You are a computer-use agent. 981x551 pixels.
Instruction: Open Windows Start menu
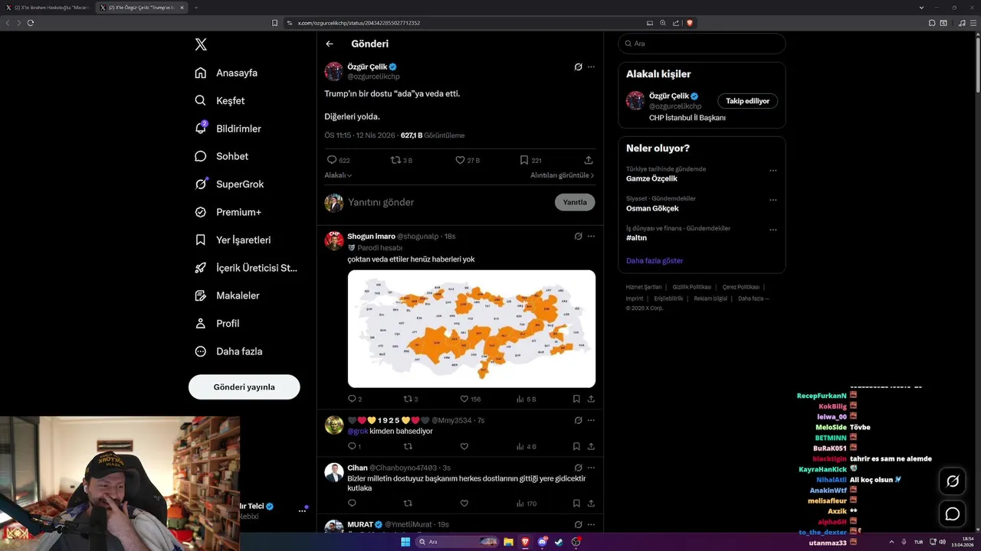point(405,542)
